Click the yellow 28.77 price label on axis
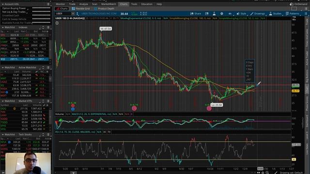 tap(295, 91)
